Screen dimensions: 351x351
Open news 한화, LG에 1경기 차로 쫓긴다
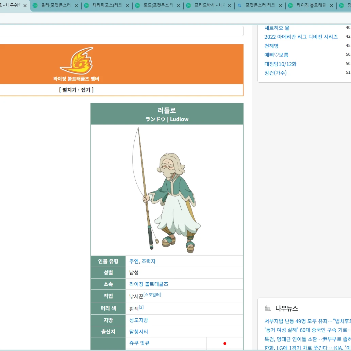point(307,348)
